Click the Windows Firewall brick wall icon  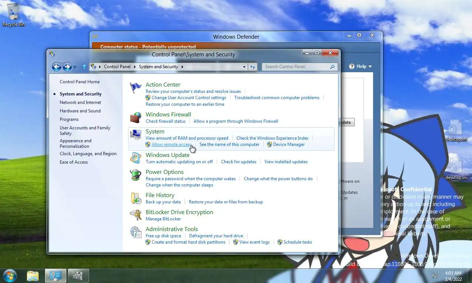point(136,118)
